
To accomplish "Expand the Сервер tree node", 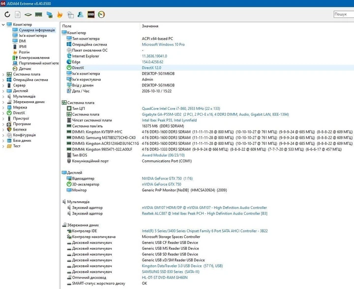I will 3,85.
